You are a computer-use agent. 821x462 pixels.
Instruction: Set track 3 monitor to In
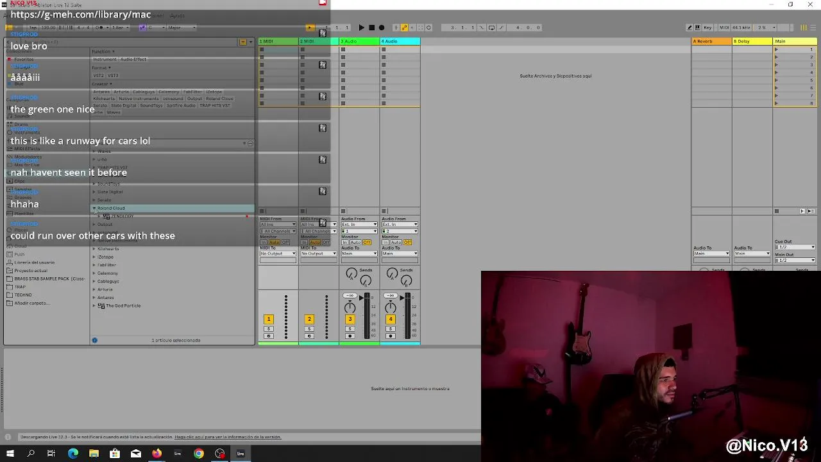point(344,243)
